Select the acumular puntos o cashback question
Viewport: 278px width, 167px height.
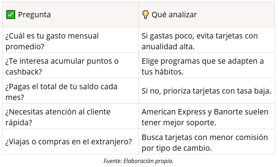point(62,66)
